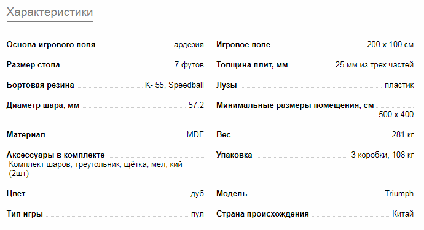The width and height of the screenshot is (424, 230).
Task: Click the 7 футов value
Action: pyautogui.click(x=189, y=65)
